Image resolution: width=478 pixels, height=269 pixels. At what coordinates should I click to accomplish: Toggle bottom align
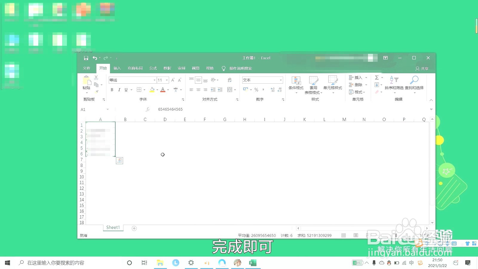pos(205,80)
